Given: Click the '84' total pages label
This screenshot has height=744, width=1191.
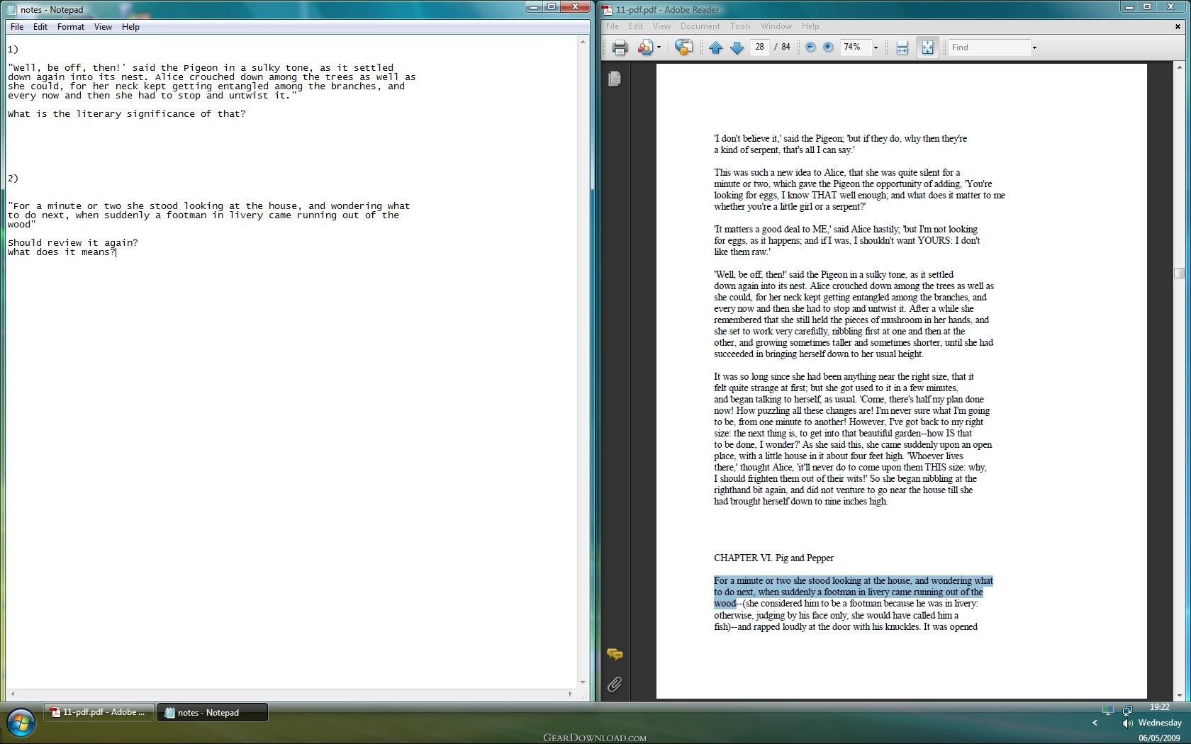Looking at the screenshot, I should (x=785, y=47).
